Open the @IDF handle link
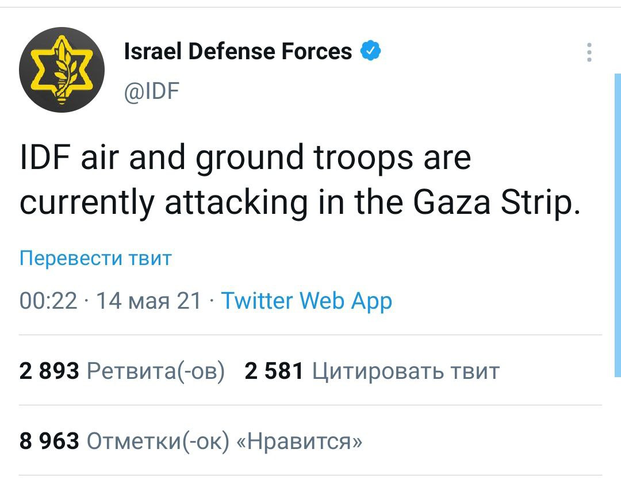621x495 pixels. click(152, 89)
